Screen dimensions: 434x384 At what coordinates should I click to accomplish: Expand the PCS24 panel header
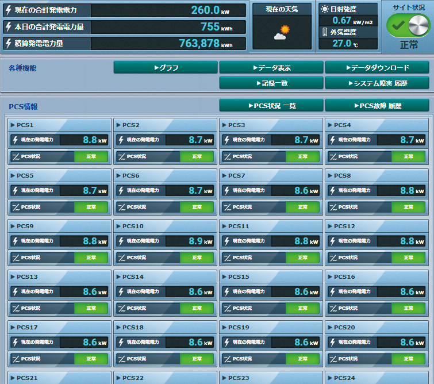point(377,378)
